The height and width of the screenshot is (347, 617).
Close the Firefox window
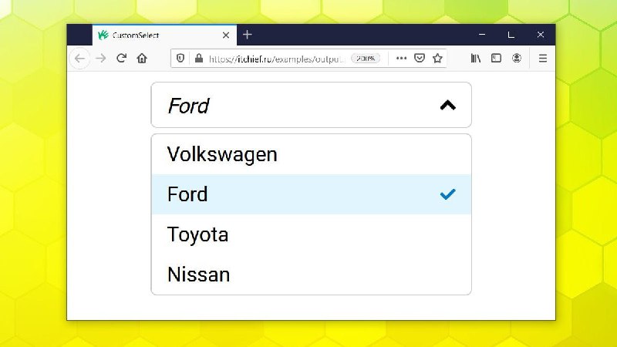(x=541, y=35)
